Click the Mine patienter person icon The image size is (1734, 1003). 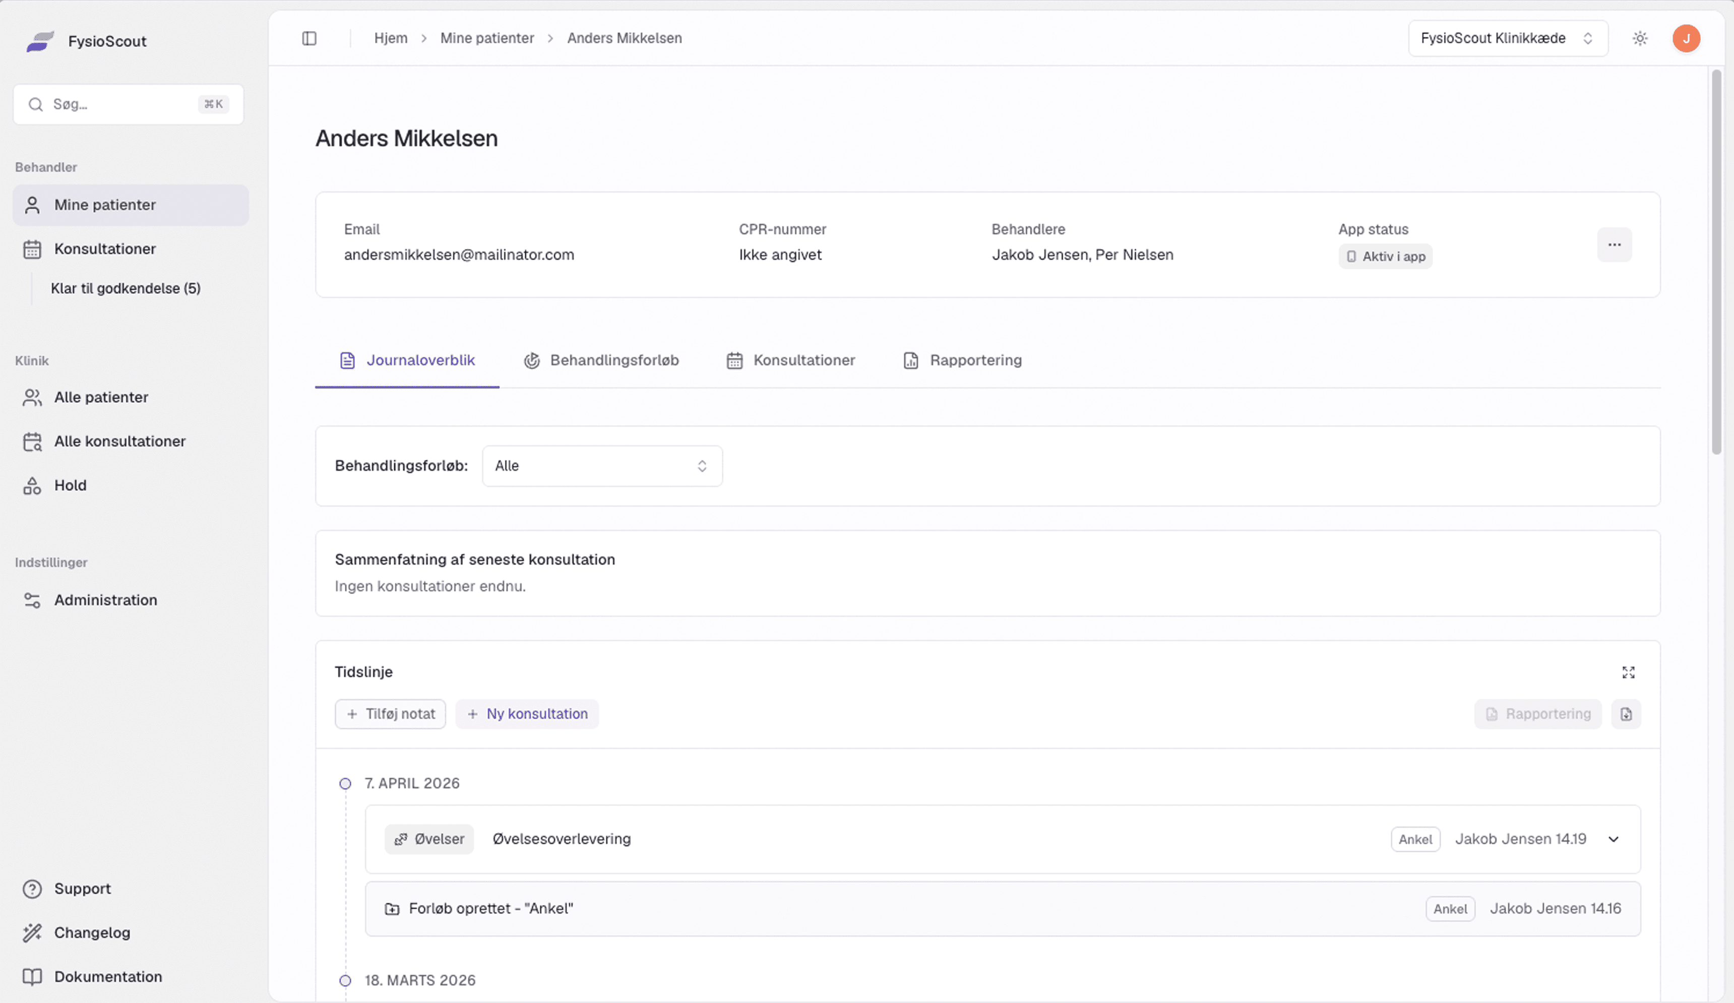tap(32, 205)
